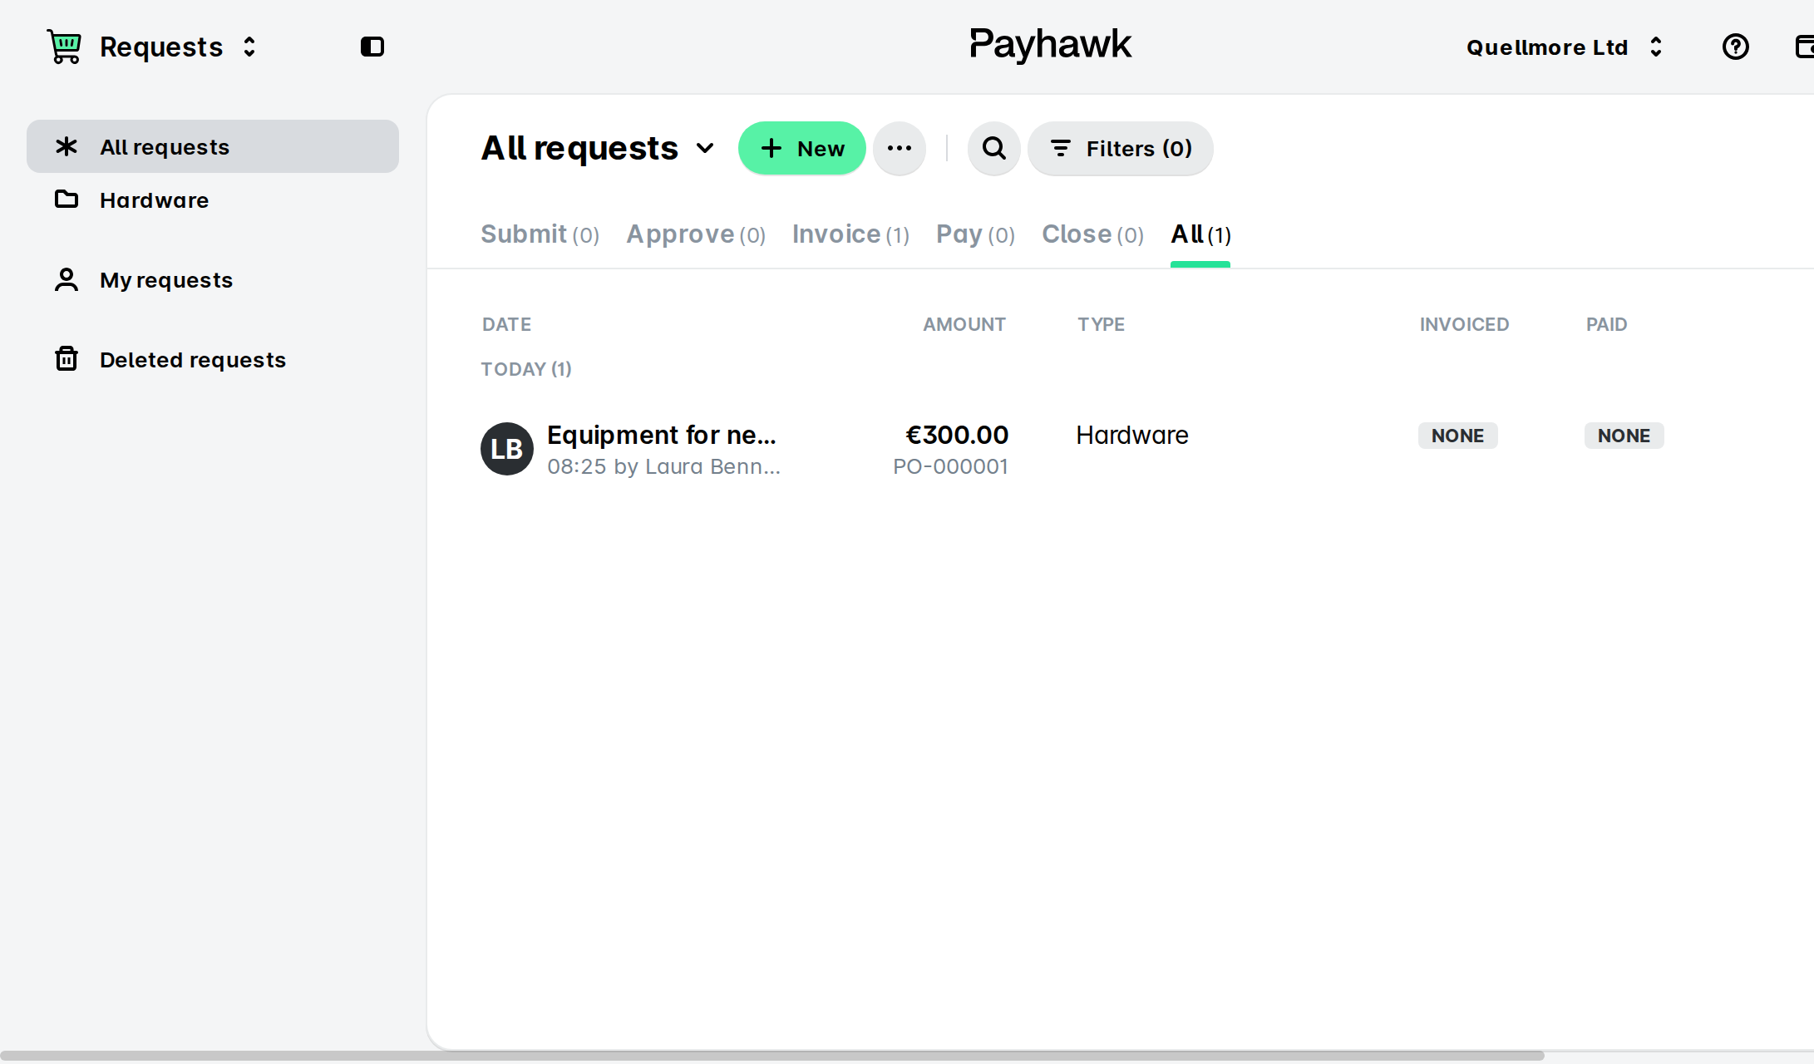Switch to the Approve (0) tab
This screenshot has height=1064, width=1814.
(696, 234)
